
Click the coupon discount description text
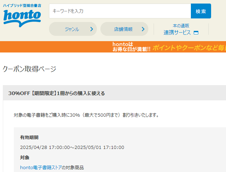[86, 115]
